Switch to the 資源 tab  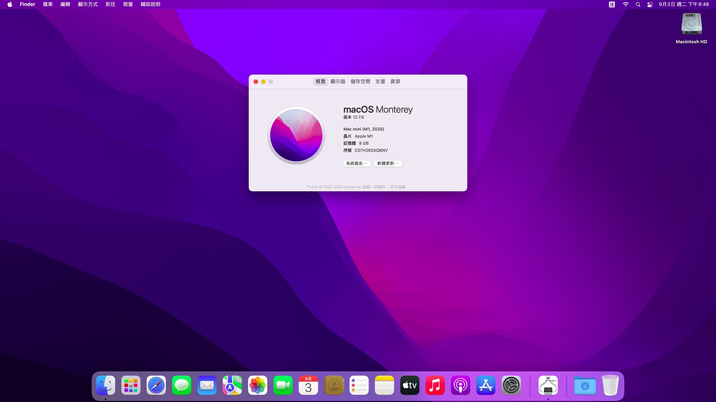click(x=395, y=81)
